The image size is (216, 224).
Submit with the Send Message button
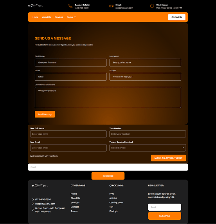[x=45, y=114]
